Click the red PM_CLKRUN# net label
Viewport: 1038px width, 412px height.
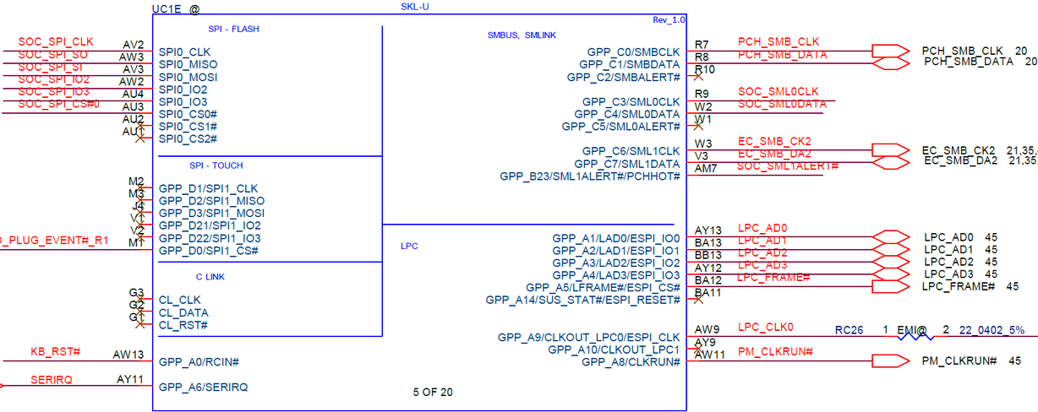(x=775, y=351)
